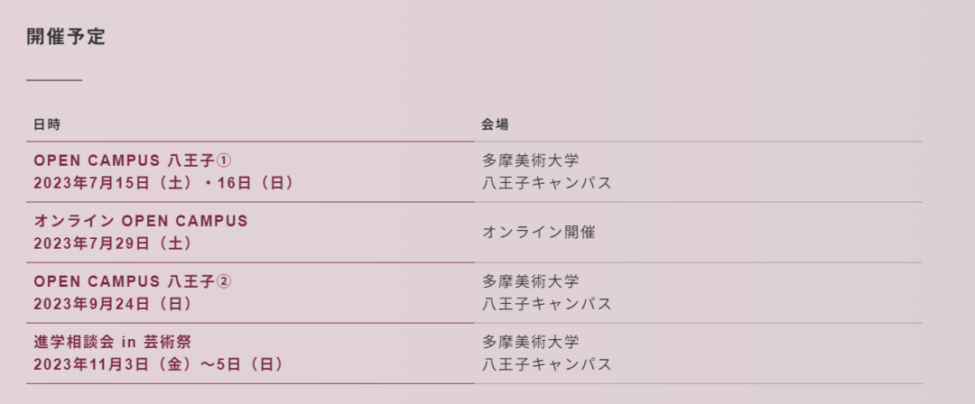Viewport: 975px width, 404px height.
Task: Click the オンライン開催 venue text
Action: point(538,233)
